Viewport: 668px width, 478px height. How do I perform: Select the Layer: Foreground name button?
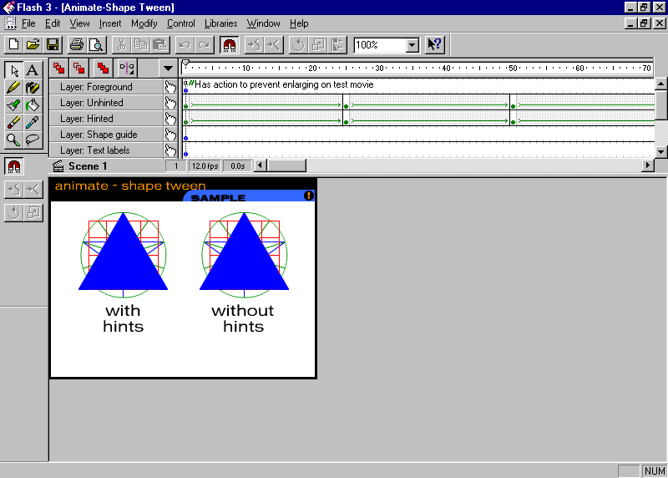click(107, 87)
